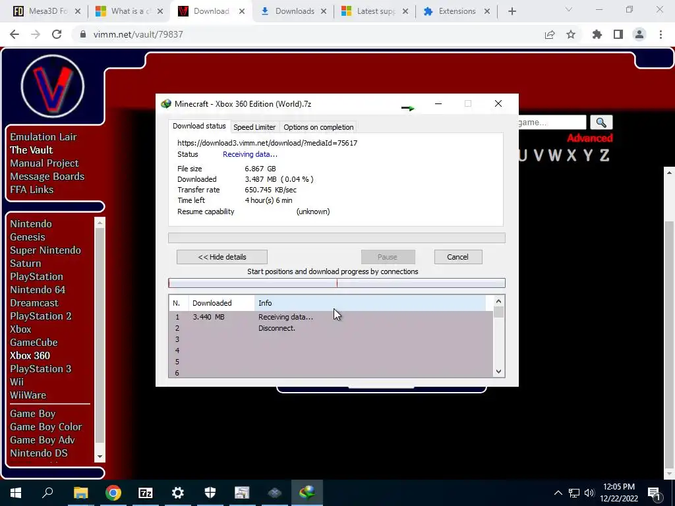The height and width of the screenshot is (506, 675).
Task: Switch to Options on completion tab
Action: point(318,127)
